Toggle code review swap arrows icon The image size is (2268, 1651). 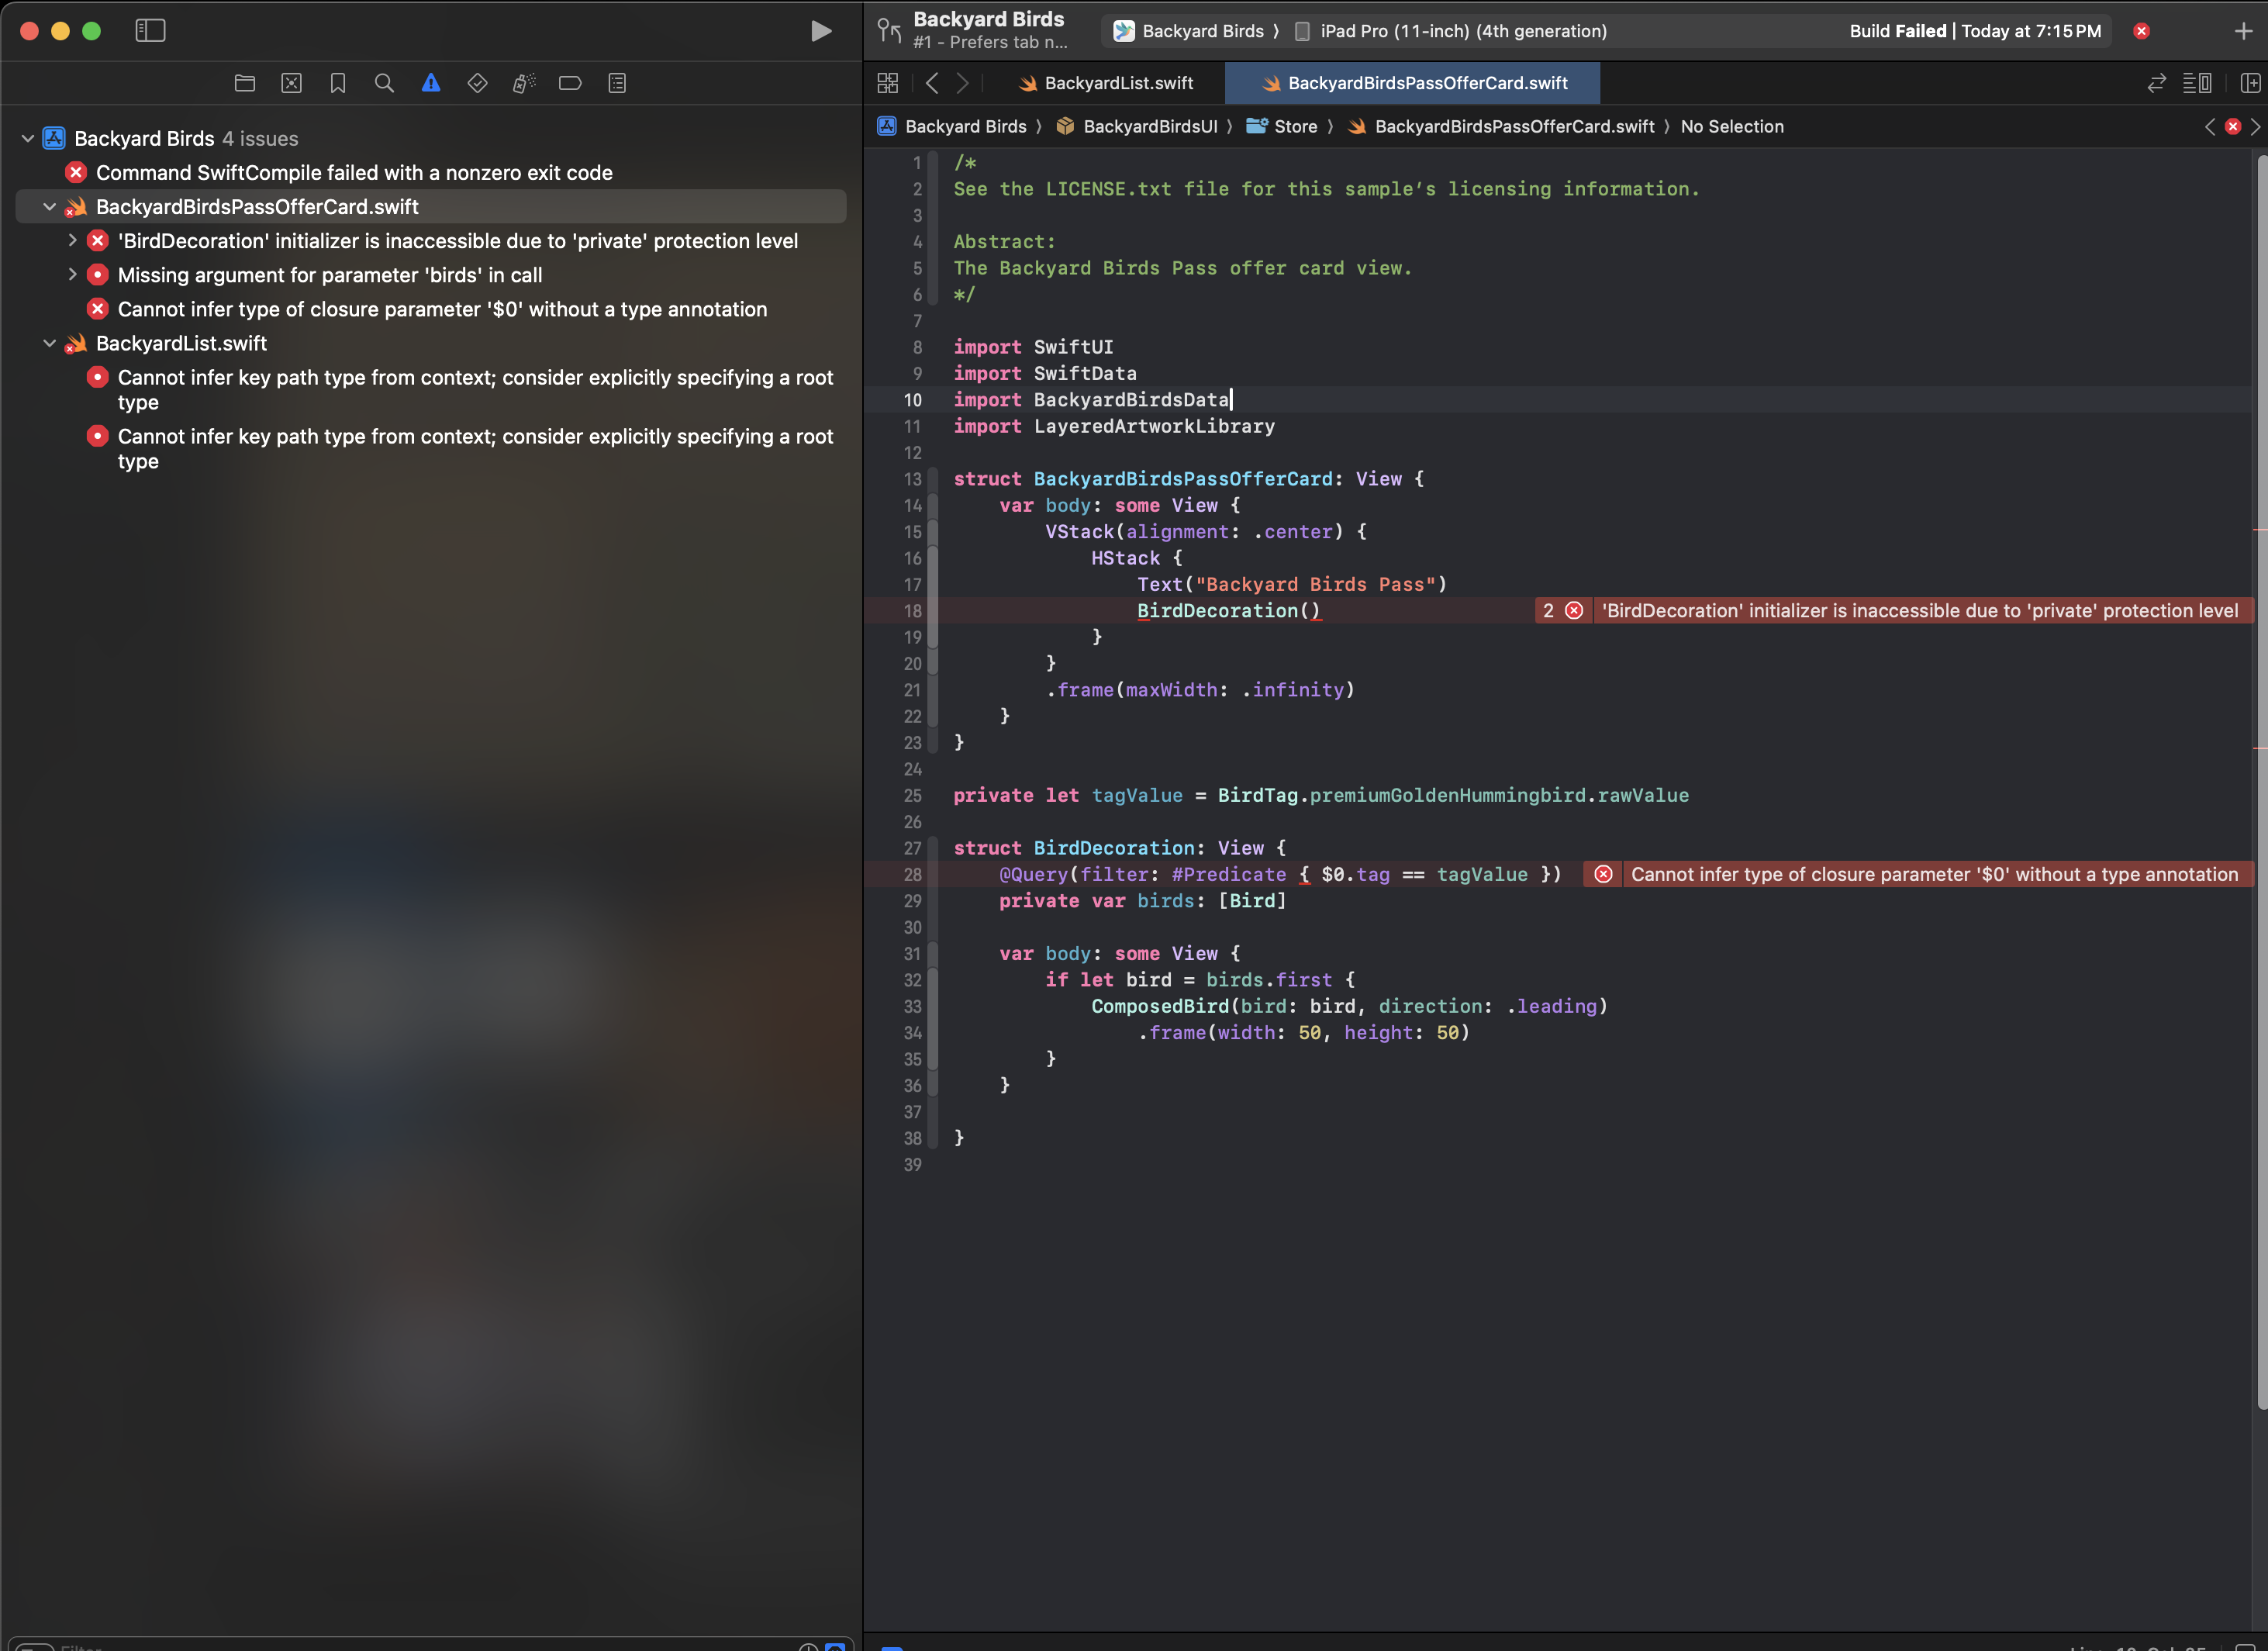(2156, 83)
